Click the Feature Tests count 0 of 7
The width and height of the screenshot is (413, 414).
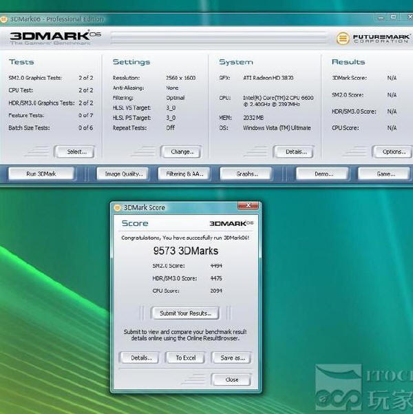pyautogui.click(x=86, y=115)
